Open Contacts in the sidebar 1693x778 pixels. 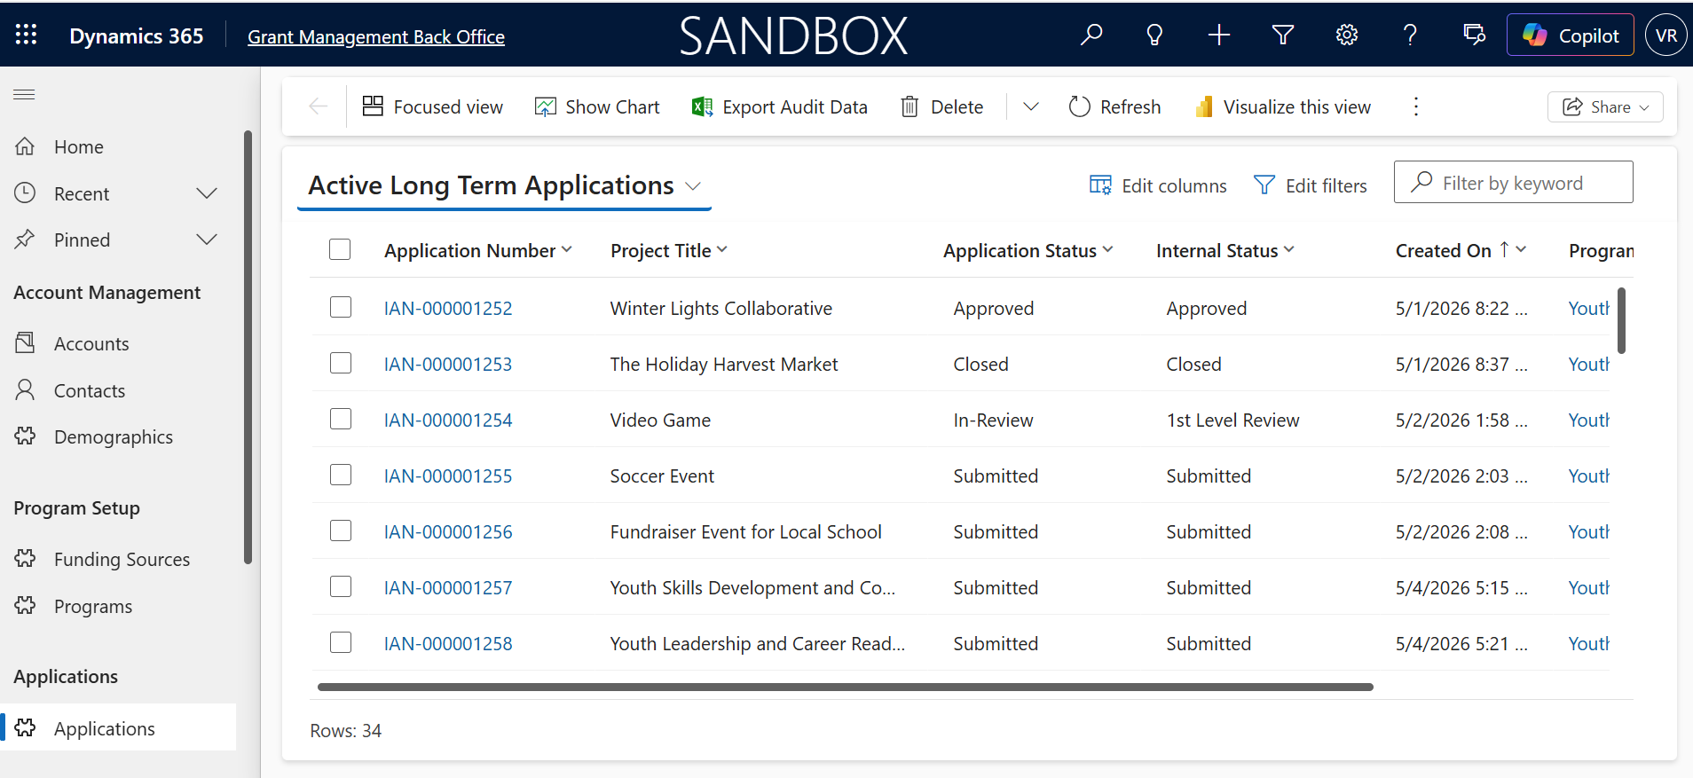89,390
